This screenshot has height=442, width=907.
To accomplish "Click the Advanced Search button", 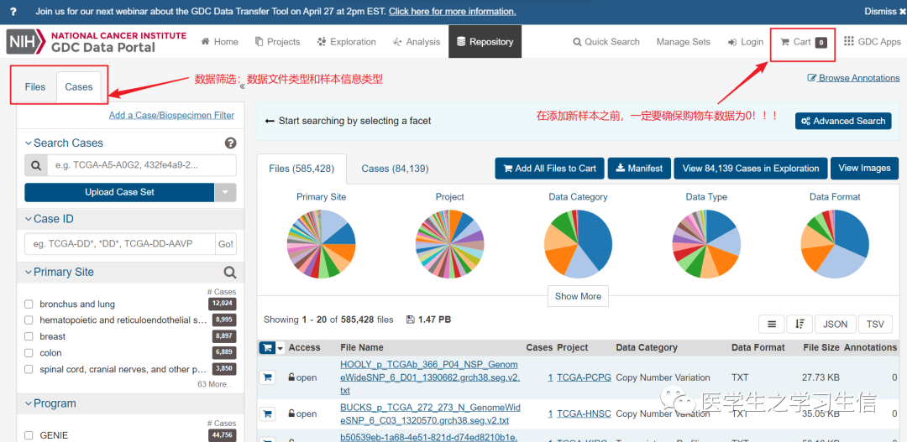I will (x=843, y=121).
